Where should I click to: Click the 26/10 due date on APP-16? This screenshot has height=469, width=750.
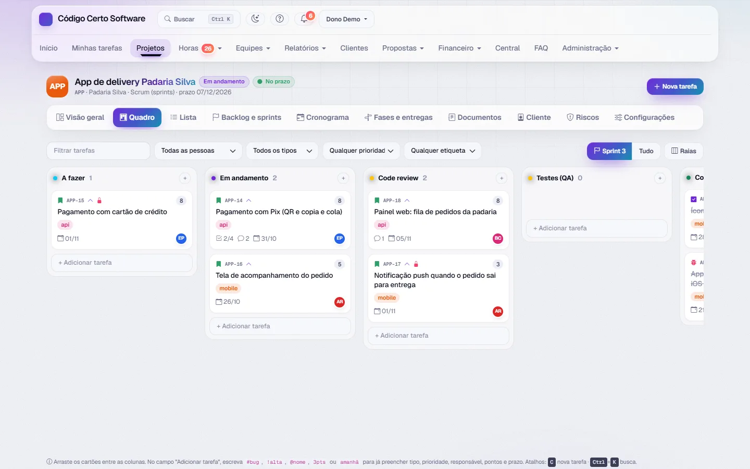point(228,302)
